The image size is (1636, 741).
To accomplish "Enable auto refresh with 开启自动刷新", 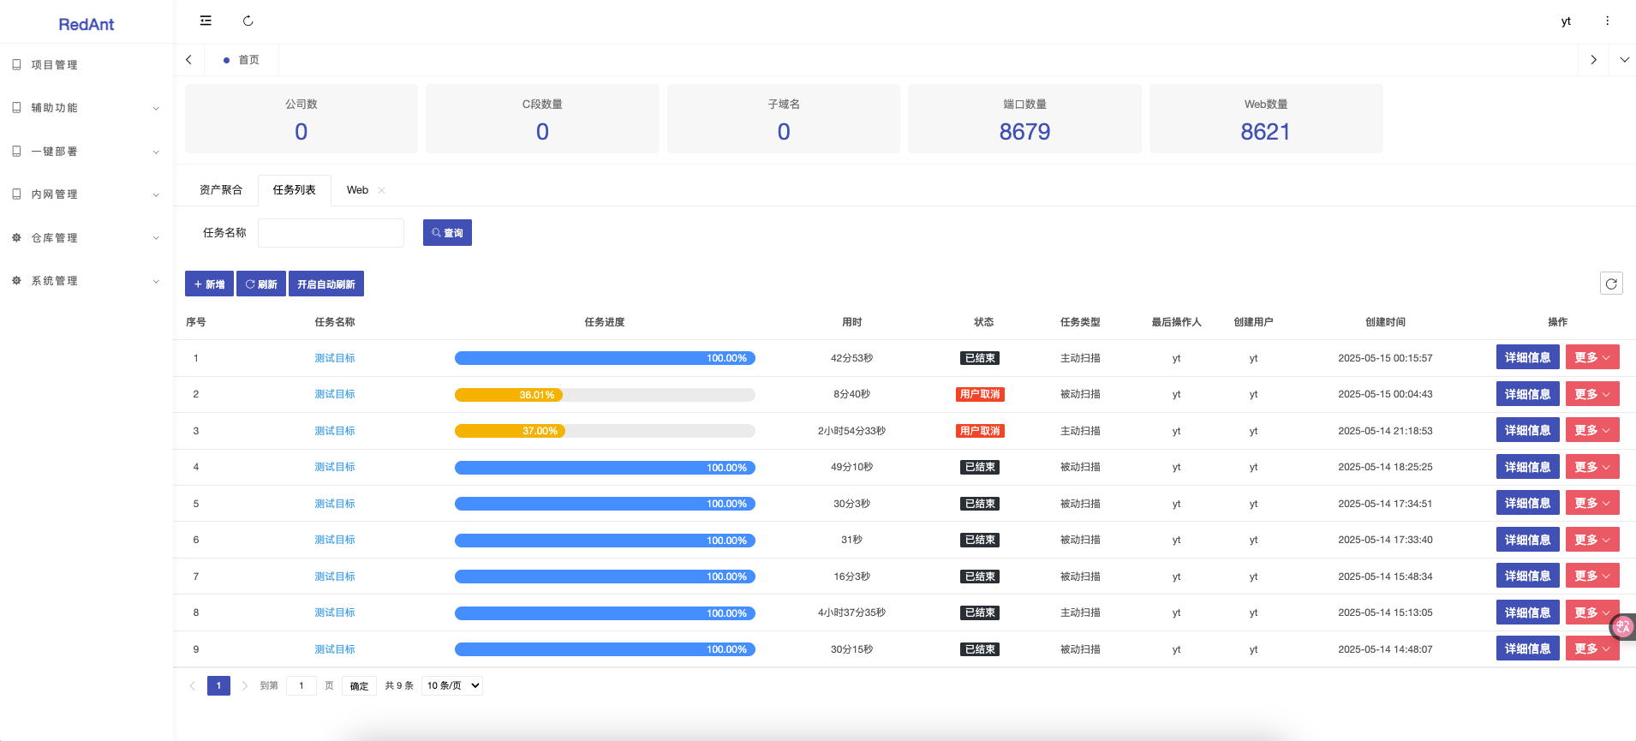I will pyautogui.click(x=326, y=284).
